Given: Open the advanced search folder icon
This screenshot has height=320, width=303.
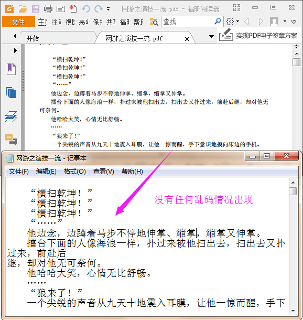Looking at the screenshot, I should click(154, 22).
